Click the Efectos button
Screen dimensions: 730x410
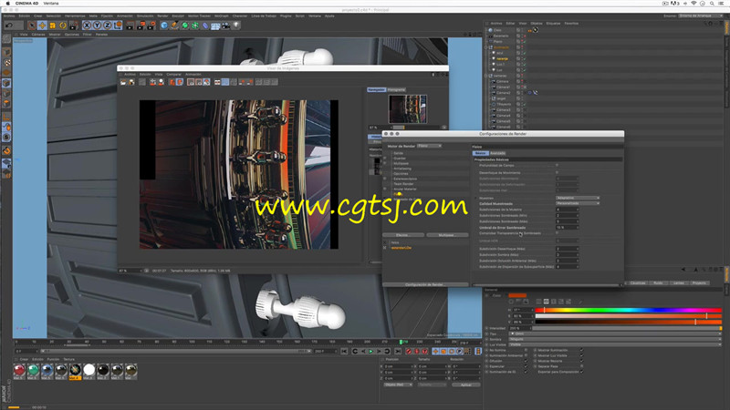coord(402,235)
